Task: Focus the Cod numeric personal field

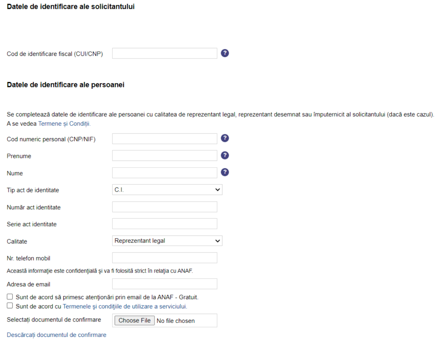Action: click(164, 138)
